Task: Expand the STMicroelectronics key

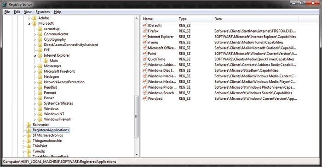Action: coord(23,135)
